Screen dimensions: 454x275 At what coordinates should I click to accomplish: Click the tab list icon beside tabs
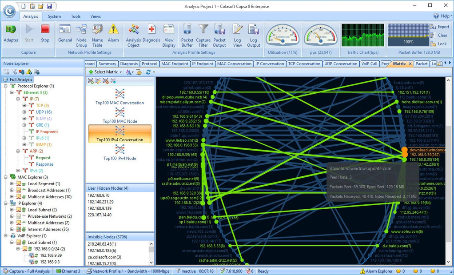439,63
